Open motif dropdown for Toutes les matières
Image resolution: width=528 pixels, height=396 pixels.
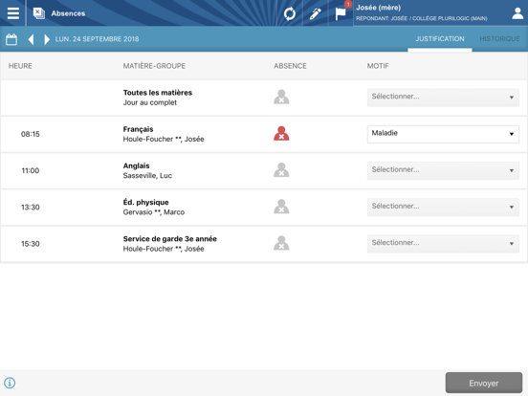(443, 98)
